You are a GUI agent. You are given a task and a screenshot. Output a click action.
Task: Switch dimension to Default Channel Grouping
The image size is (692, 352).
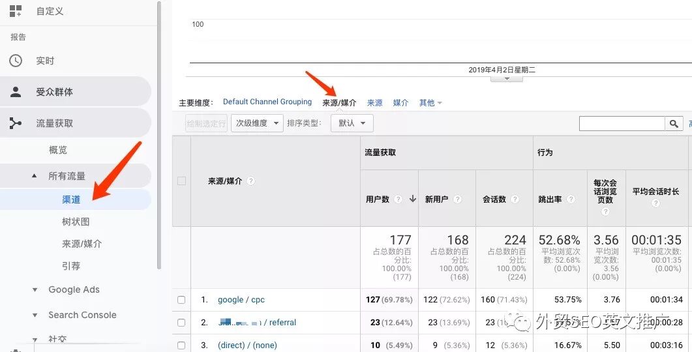[x=267, y=102]
